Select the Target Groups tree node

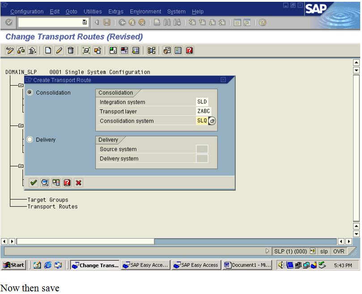tap(48, 200)
